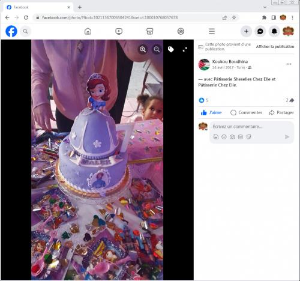Add a sticker to comment
300x281 pixels.
point(248,137)
